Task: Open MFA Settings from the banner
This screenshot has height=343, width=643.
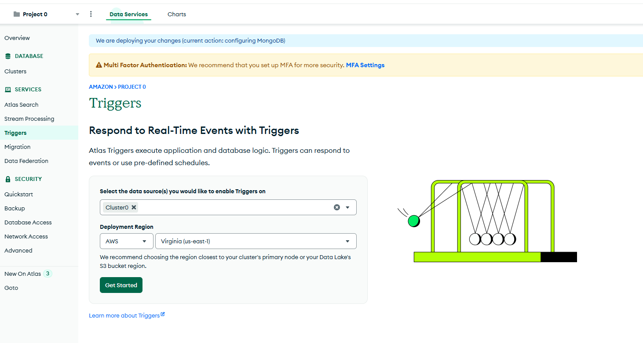Action: pyautogui.click(x=365, y=65)
